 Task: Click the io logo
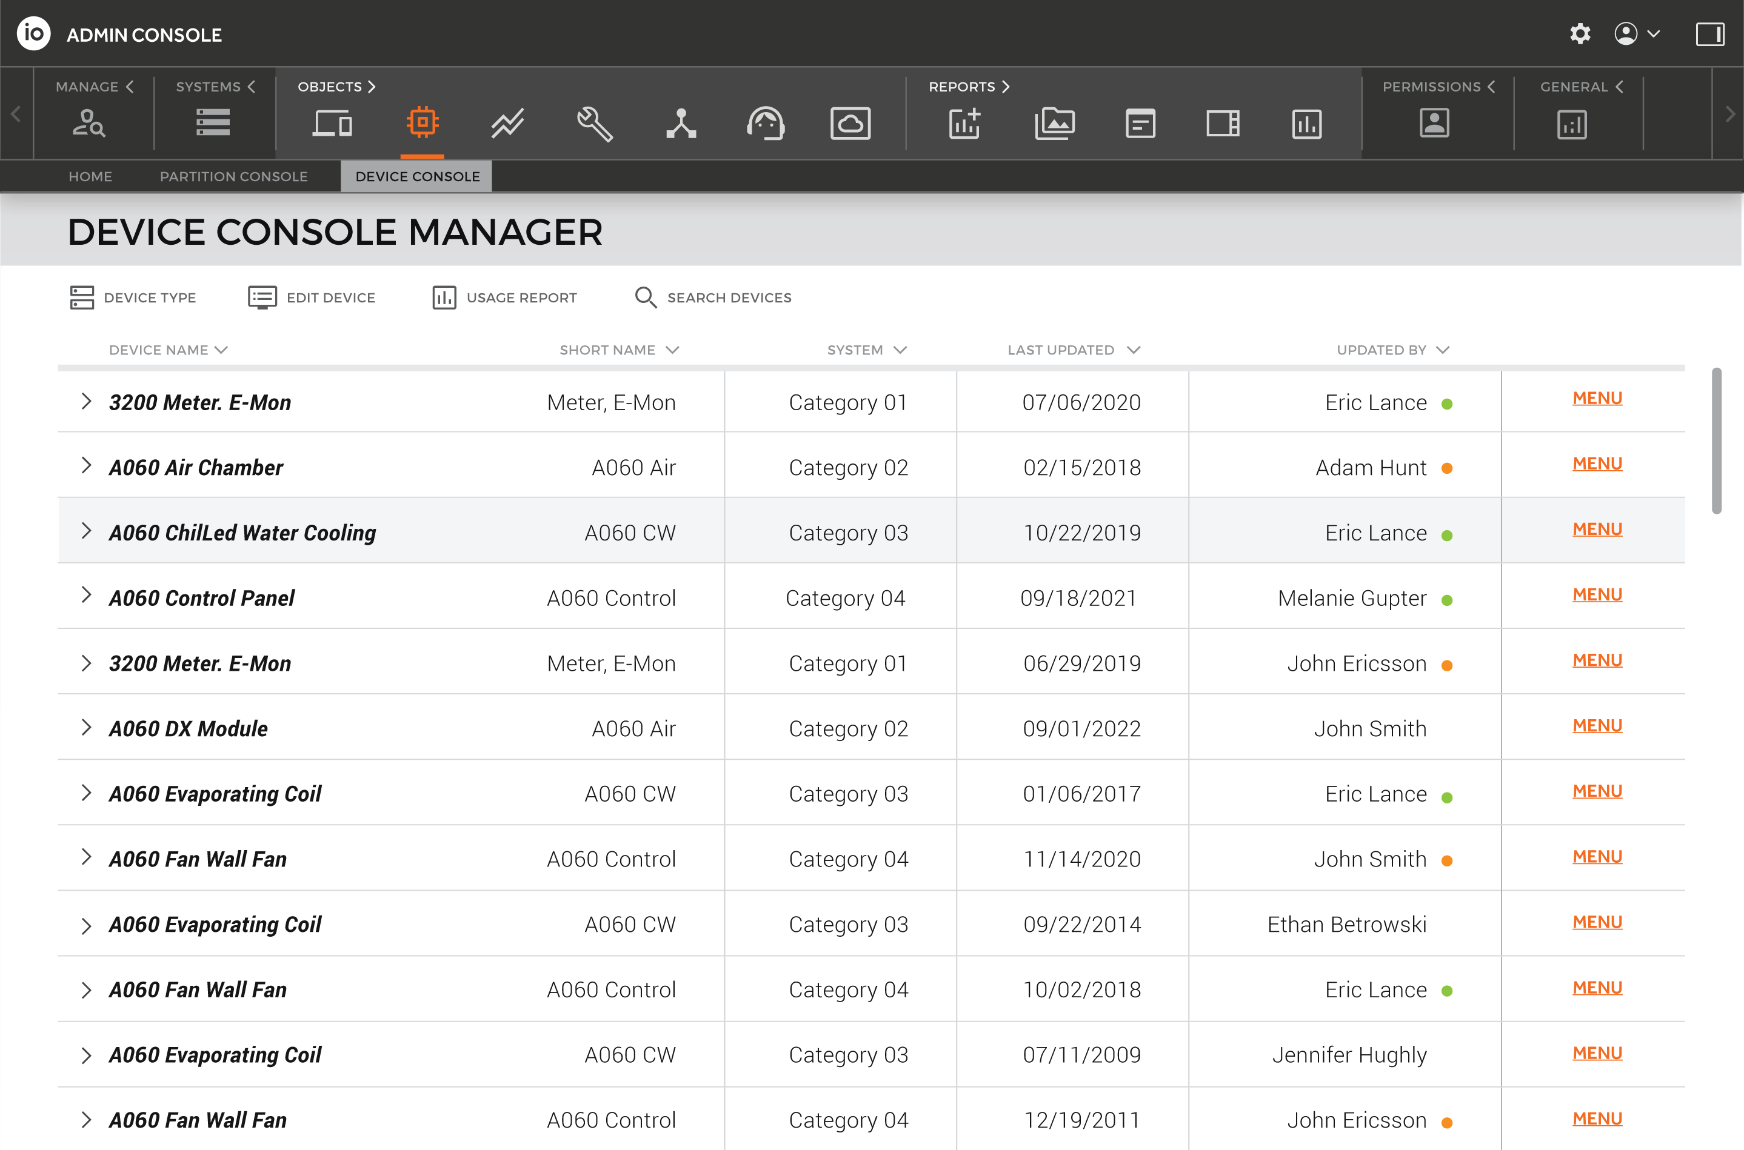[34, 34]
